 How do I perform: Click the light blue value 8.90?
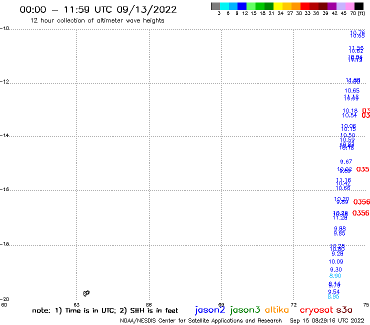pyautogui.click(x=335, y=275)
